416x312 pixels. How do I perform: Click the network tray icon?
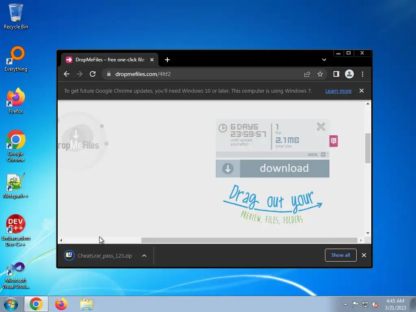click(x=365, y=305)
